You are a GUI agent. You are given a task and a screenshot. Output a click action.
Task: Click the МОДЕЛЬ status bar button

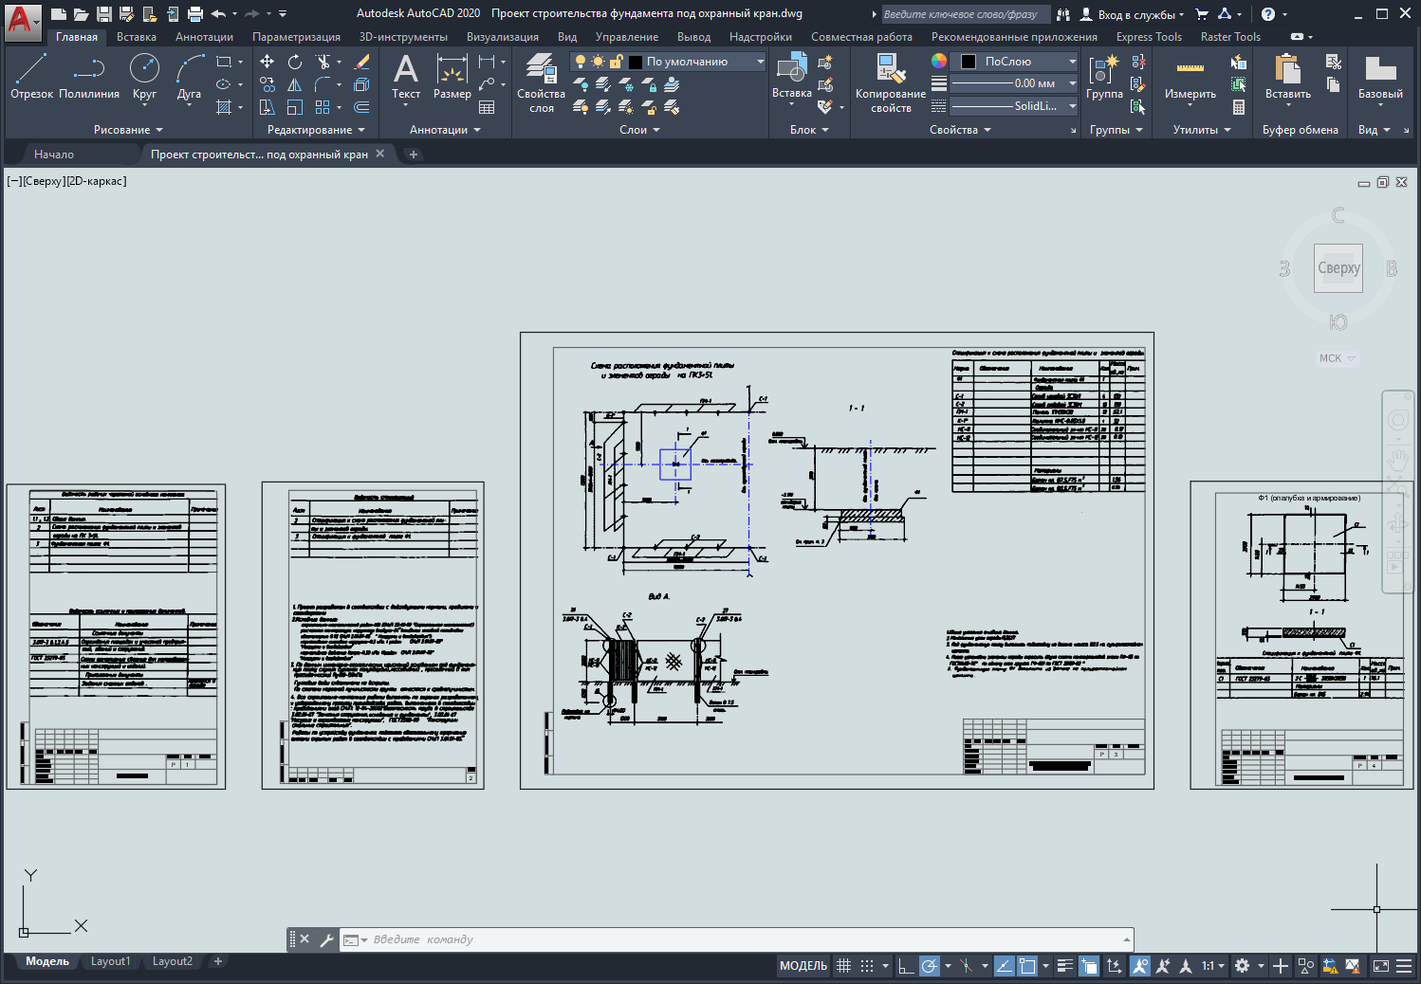click(x=803, y=966)
